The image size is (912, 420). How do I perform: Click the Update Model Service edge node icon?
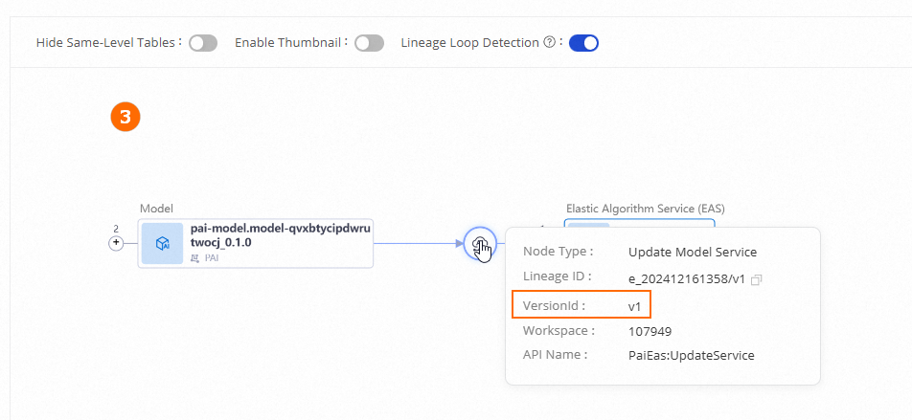[480, 243]
